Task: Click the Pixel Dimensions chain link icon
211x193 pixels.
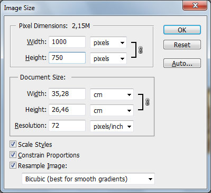Action: tap(140, 50)
